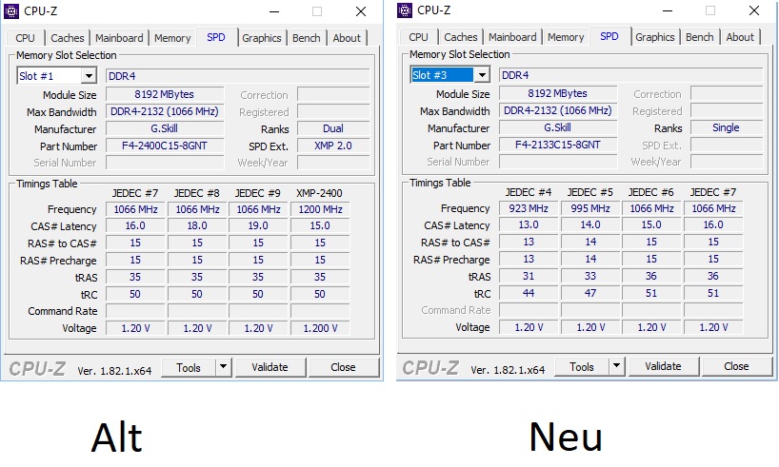This screenshot has width=779, height=467.
Task: Click CAS# Latency 13.0 cell
Action: pos(529,224)
